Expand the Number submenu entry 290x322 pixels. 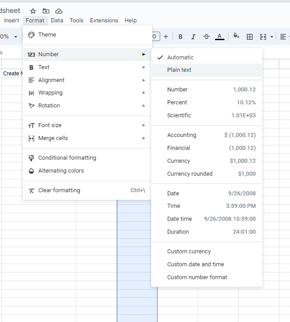click(87, 54)
